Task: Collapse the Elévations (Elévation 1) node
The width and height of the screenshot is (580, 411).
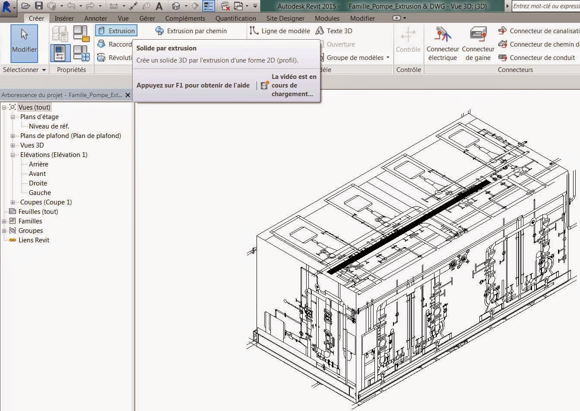Action: [13, 155]
